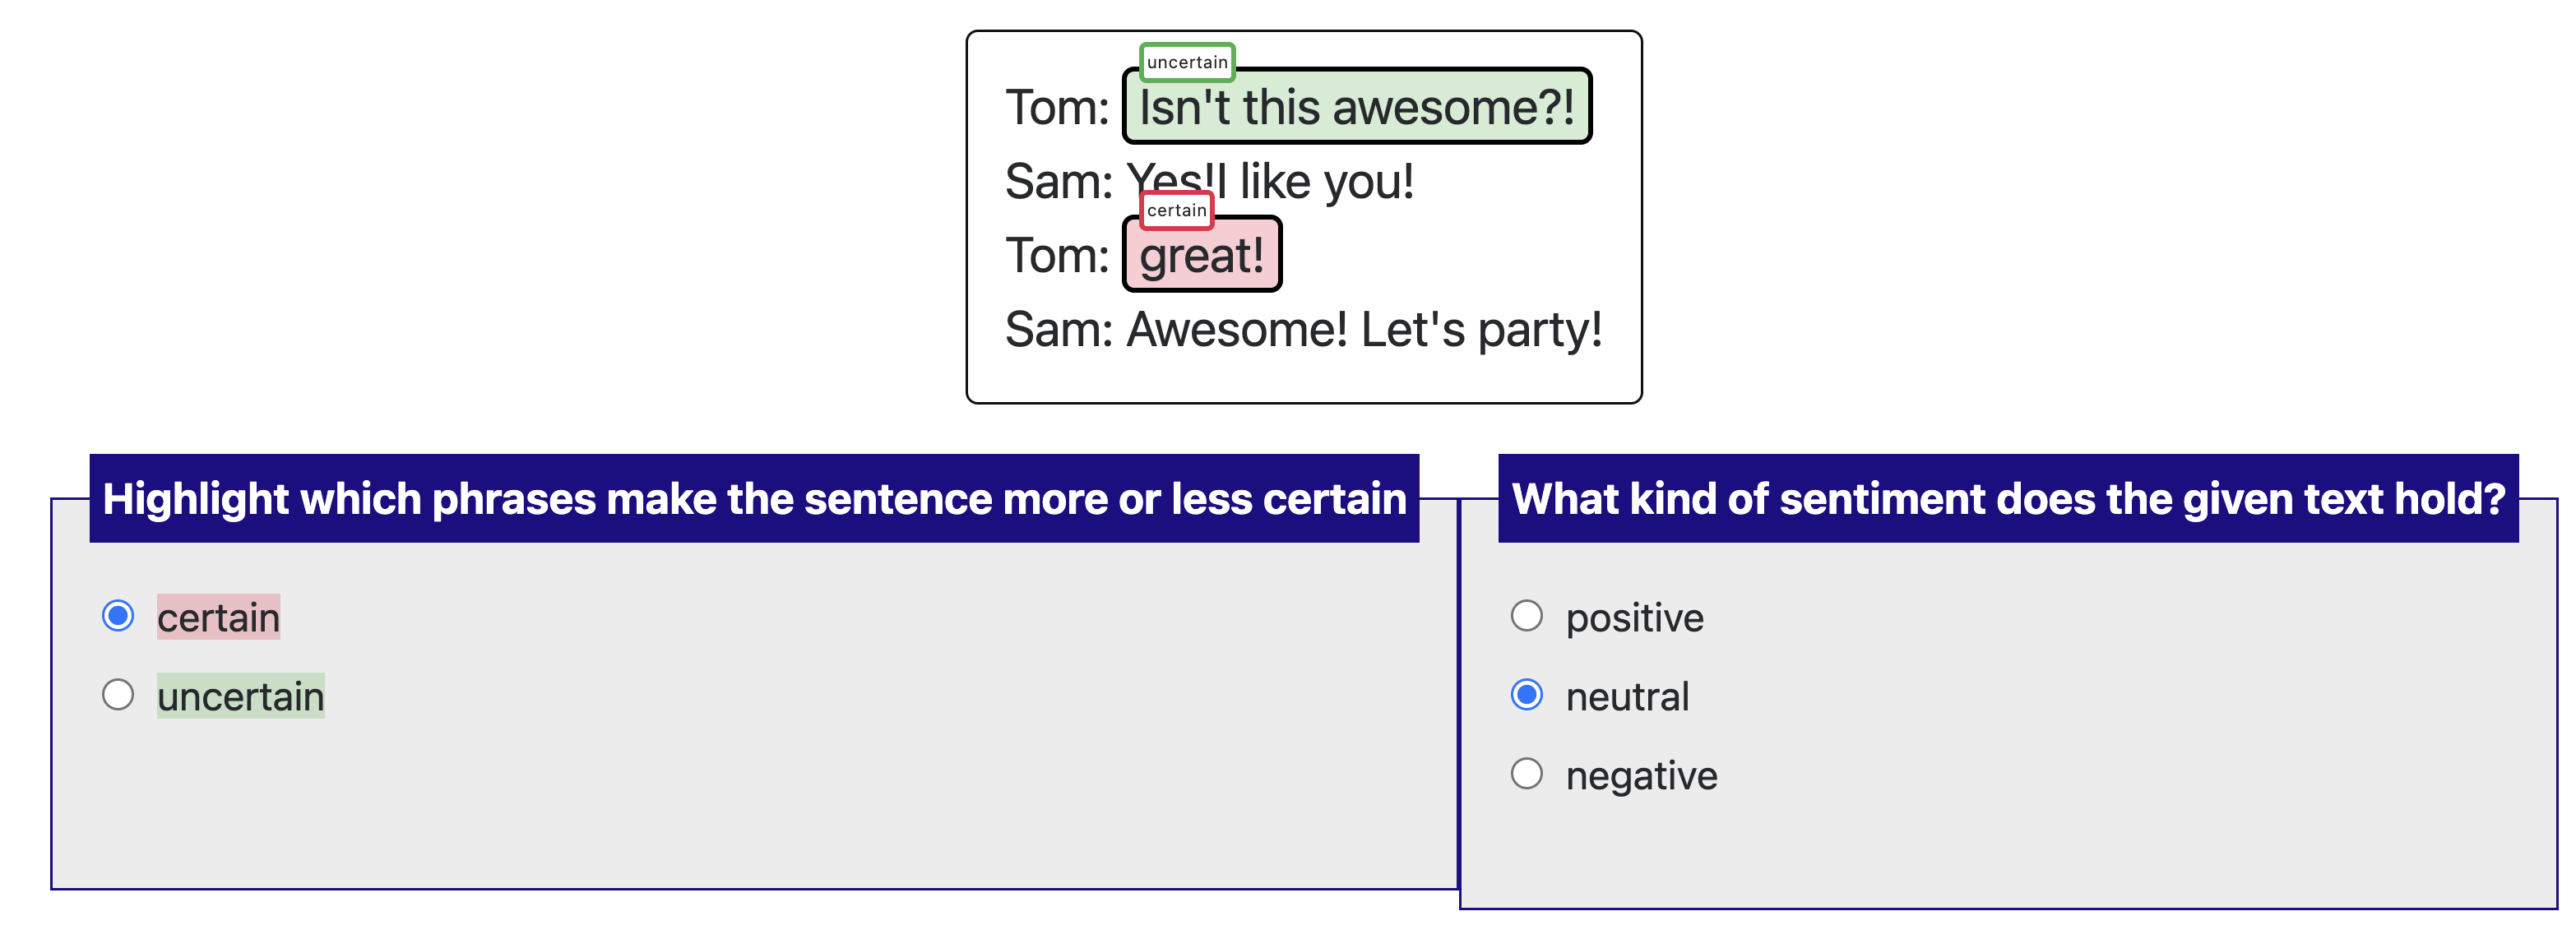Click the small green "uncertain" annotation tag
The image size is (2576, 939).
tap(1187, 62)
